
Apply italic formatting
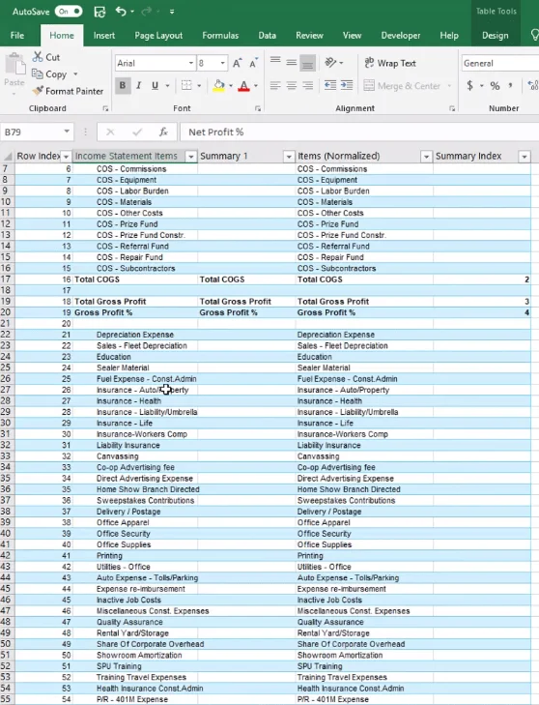click(x=139, y=85)
